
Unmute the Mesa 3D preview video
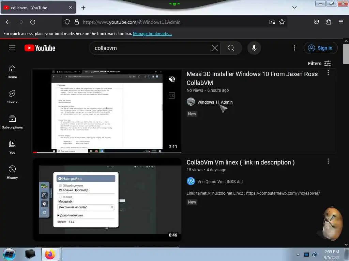click(x=172, y=79)
